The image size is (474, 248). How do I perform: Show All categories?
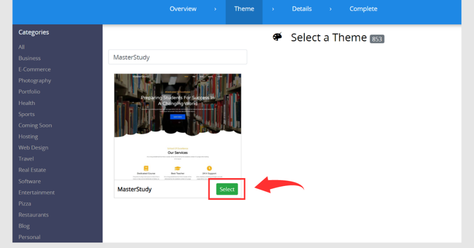[21, 47]
